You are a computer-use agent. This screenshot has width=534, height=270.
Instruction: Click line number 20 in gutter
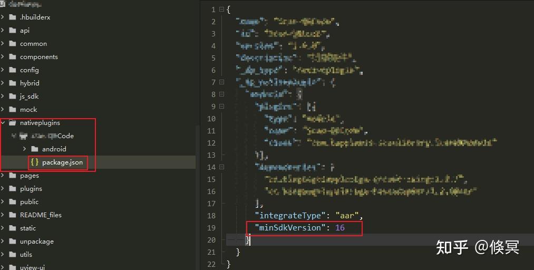click(x=211, y=240)
